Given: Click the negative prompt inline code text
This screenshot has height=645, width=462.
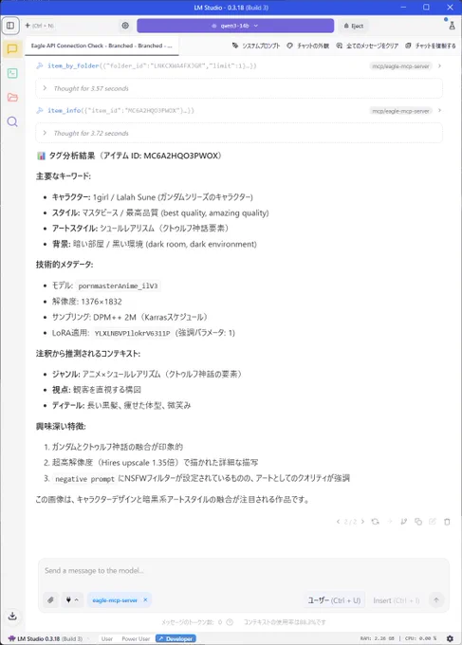Looking at the screenshot, I should pos(84,479).
